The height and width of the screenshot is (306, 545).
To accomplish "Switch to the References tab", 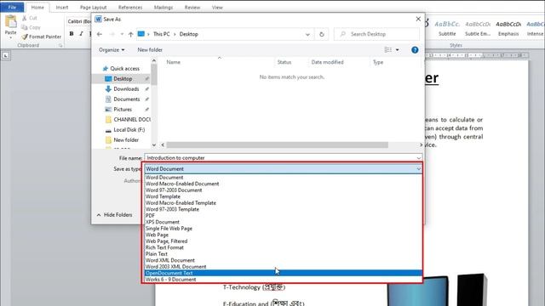I will (x=130, y=8).
